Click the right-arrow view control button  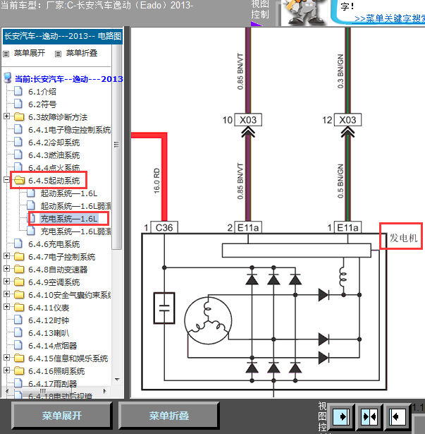pyautogui.click(x=340, y=416)
